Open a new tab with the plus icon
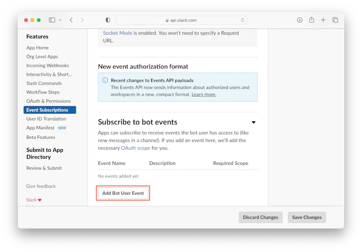Image resolution: width=362 pixels, height=252 pixels. pyautogui.click(x=323, y=20)
